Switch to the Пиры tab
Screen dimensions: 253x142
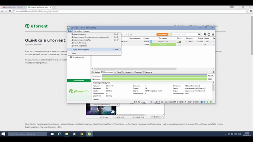[x=118, y=72]
